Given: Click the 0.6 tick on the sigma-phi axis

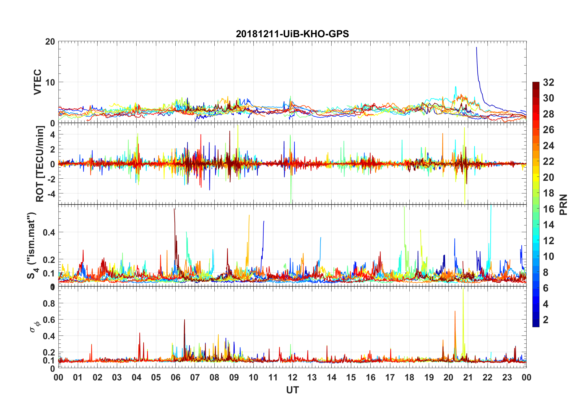Looking at the screenshot, I should point(49,320).
